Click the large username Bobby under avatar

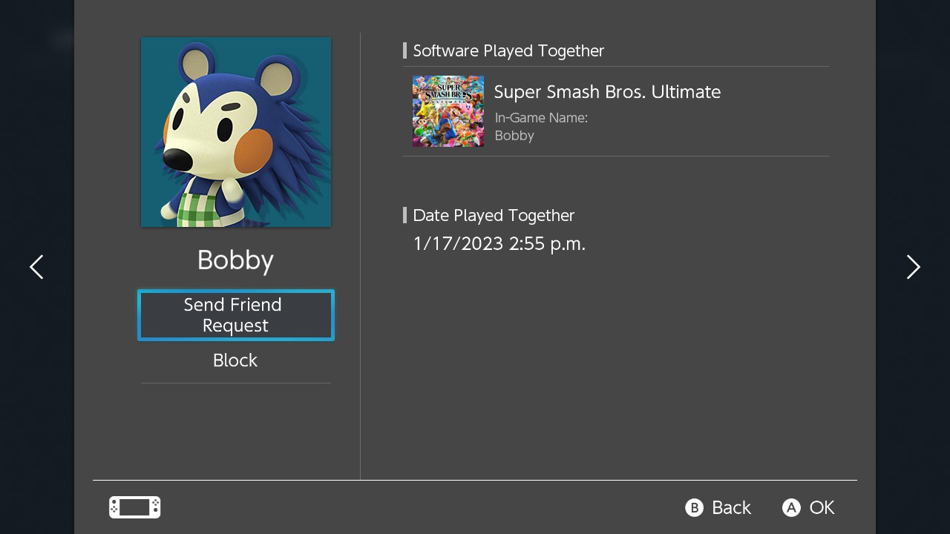point(235,260)
